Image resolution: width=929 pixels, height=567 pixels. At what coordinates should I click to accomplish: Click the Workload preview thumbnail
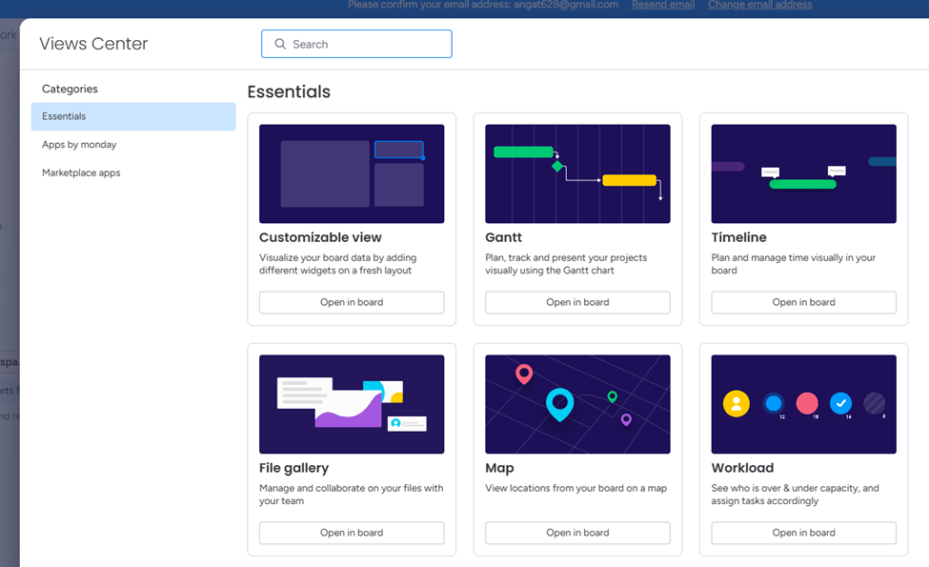coord(804,404)
